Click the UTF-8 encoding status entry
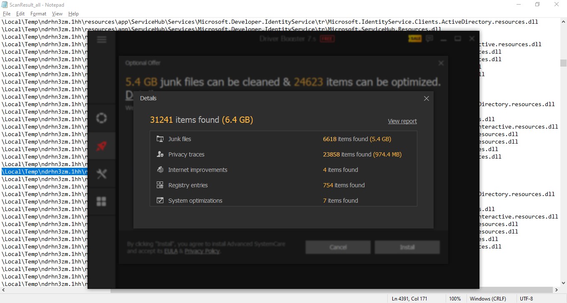The height and width of the screenshot is (303, 567). pos(526,299)
